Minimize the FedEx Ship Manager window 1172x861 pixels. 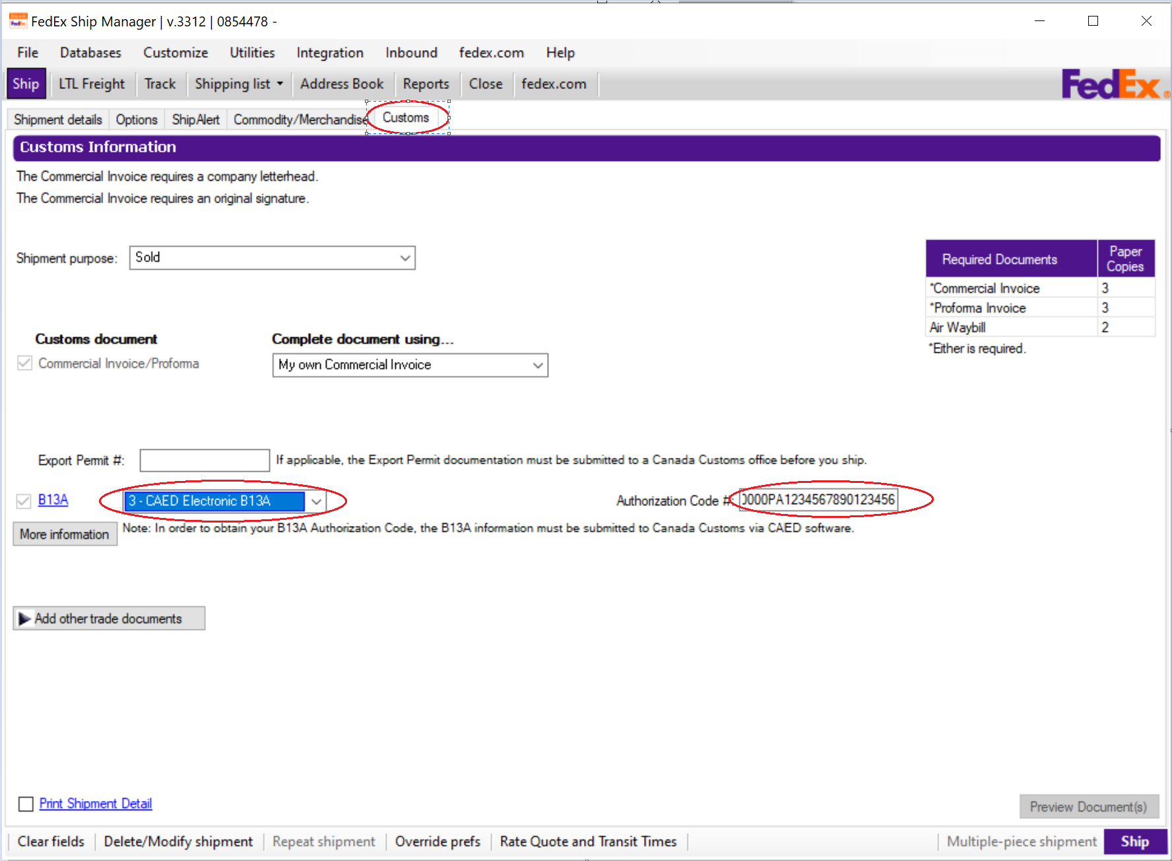click(x=1040, y=21)
